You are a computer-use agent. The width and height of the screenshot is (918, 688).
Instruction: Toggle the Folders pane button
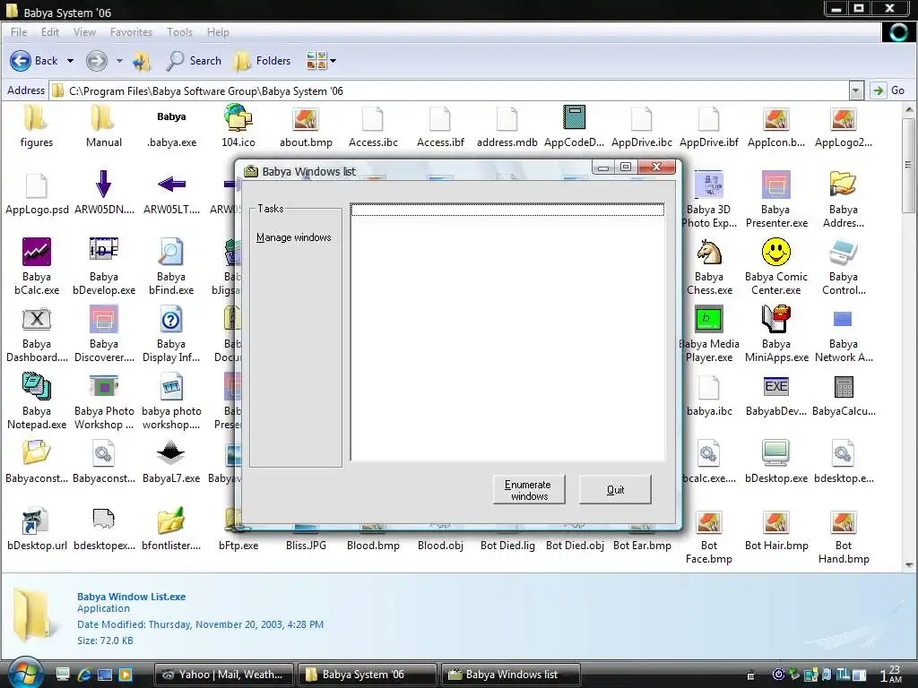tap(262, 60)
